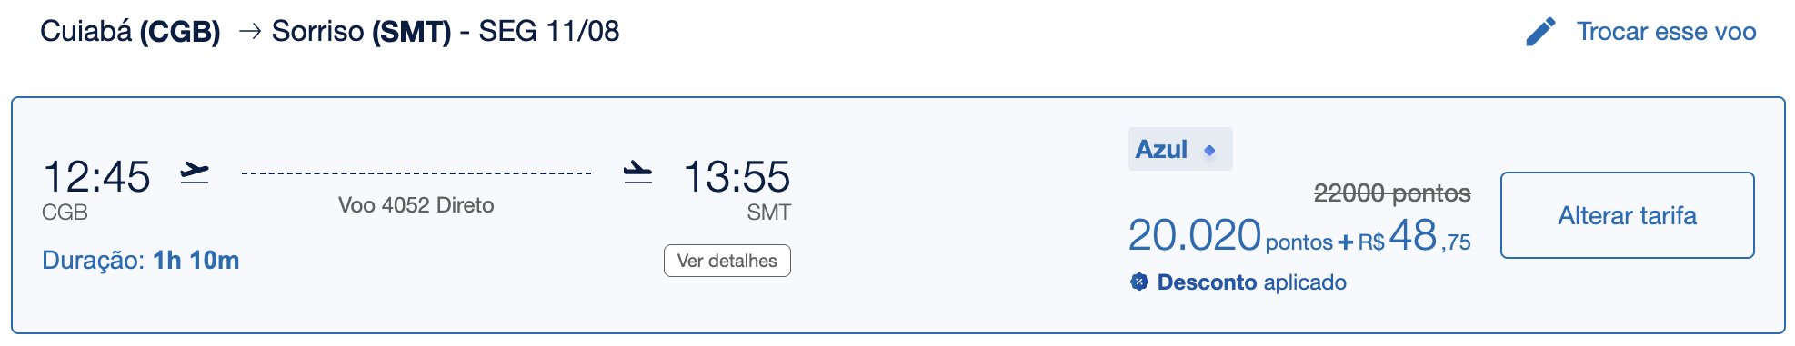Click the discount badge icon
Viewport: 1795px width, 346px height.
1139,282
